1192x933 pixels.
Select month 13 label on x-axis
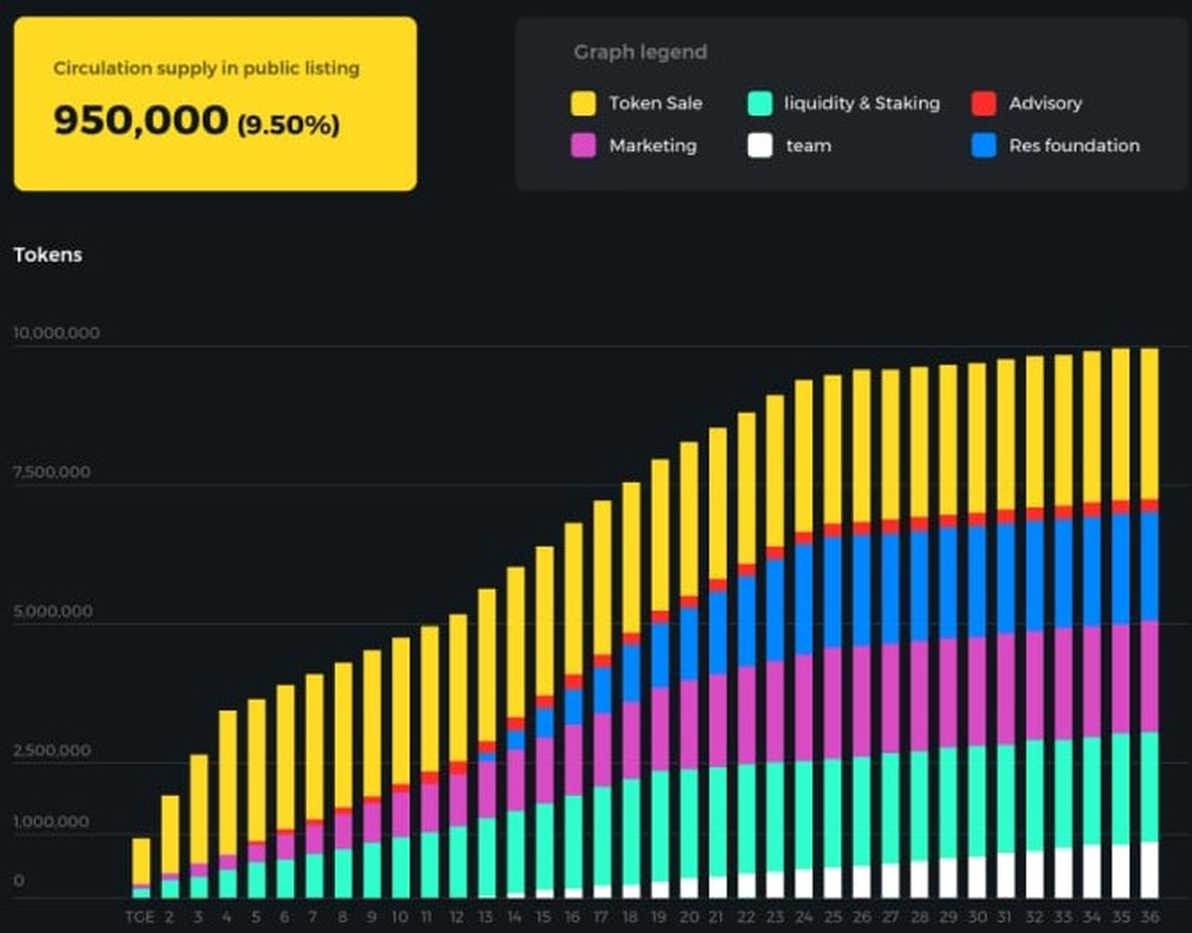(486, 916)
